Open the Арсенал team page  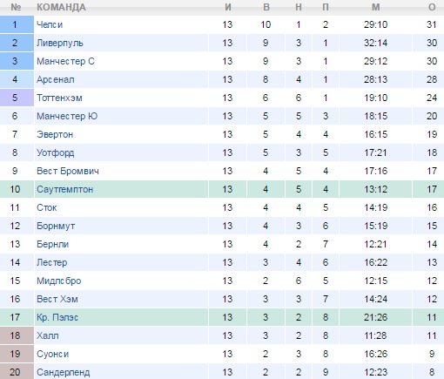(x=56, y=79)
